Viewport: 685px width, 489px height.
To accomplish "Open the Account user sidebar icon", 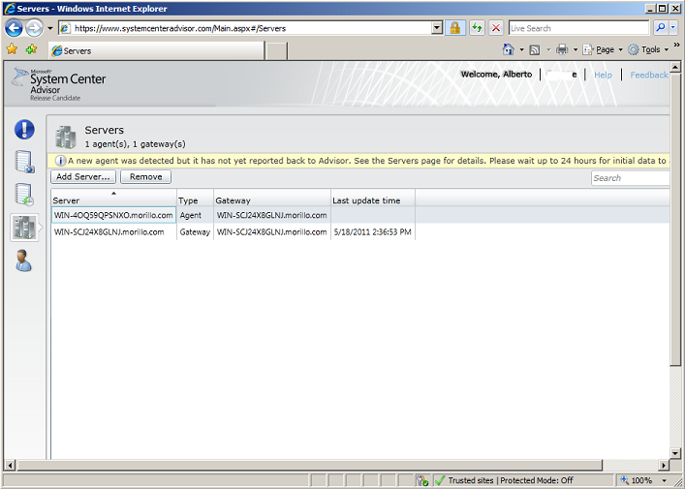I will coord(23,260).
